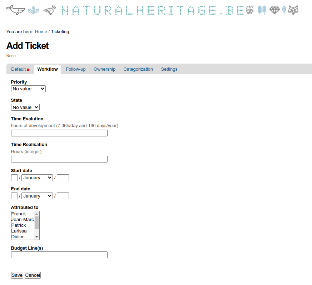This screenshot has height=285, width=312.
Task: Expand the Start date month selector
Action: 37,178
